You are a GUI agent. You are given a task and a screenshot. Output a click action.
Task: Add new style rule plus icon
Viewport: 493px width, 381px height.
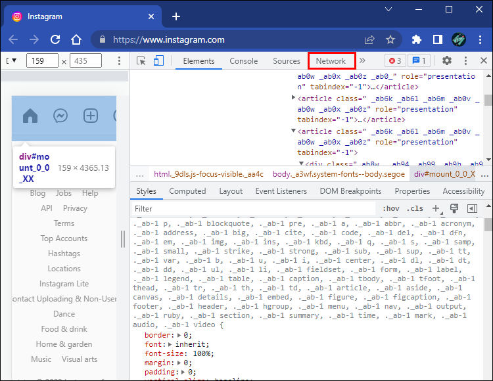[435, 208]
